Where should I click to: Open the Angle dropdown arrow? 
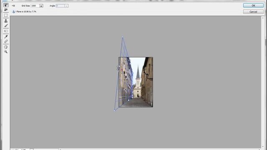pos(66,6)
